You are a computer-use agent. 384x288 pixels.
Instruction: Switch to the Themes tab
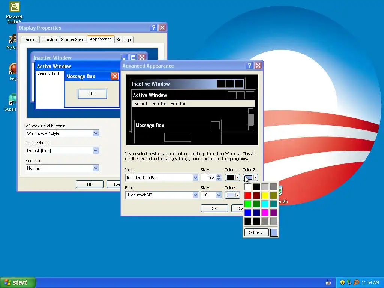pos(30,40)
